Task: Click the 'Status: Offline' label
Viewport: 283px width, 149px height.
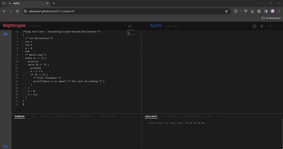Action: tap(172, 26)
